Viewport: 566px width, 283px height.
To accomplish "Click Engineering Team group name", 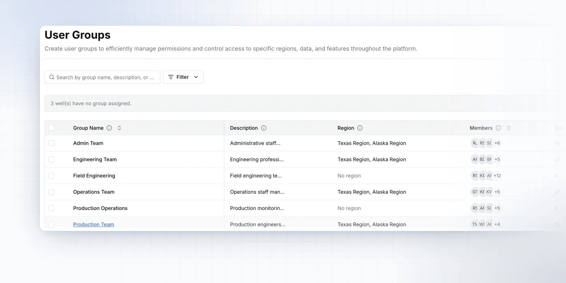I will click(95, 159).
